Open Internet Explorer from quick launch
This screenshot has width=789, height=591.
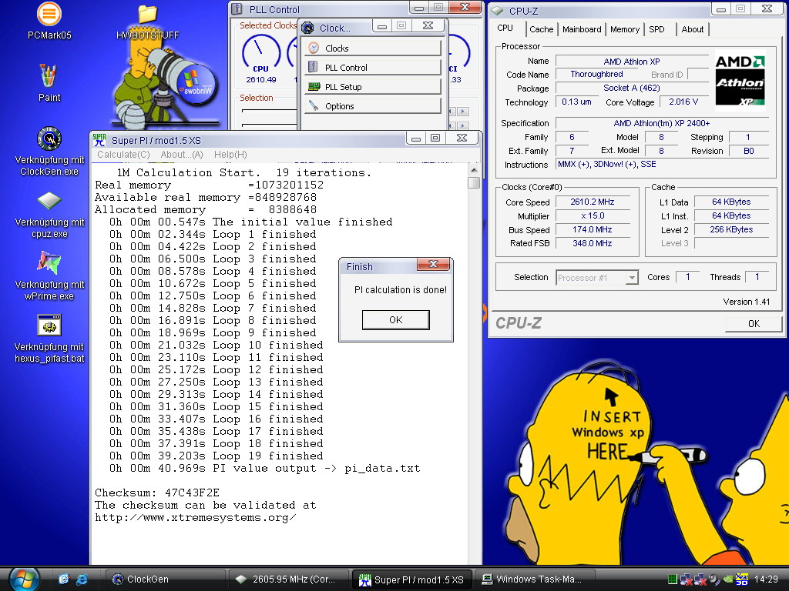[x=82, y=579]
